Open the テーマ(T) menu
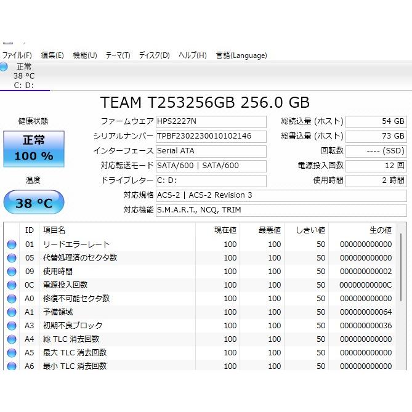The height and width of the screenshot is (412, 412). 118,55
